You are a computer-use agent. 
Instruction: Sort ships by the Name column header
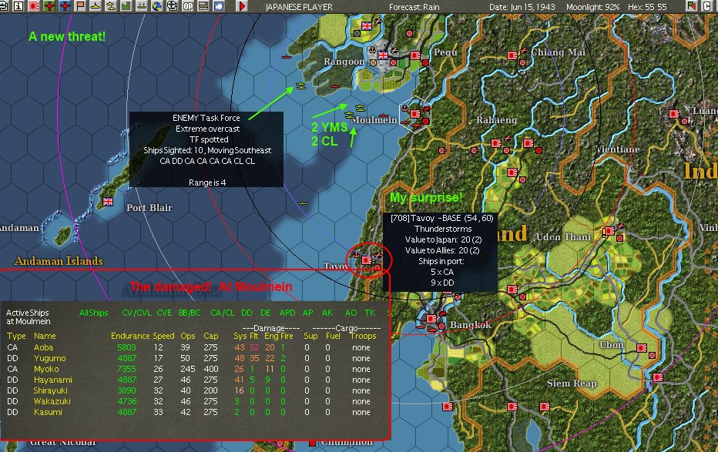coord(45,336)
